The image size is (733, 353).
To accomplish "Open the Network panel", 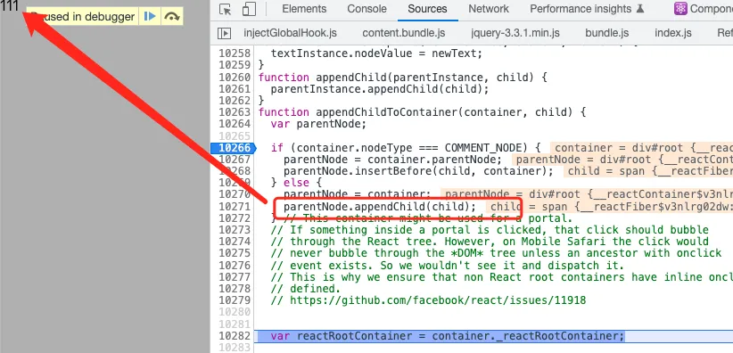I will [x=489, y=9].
